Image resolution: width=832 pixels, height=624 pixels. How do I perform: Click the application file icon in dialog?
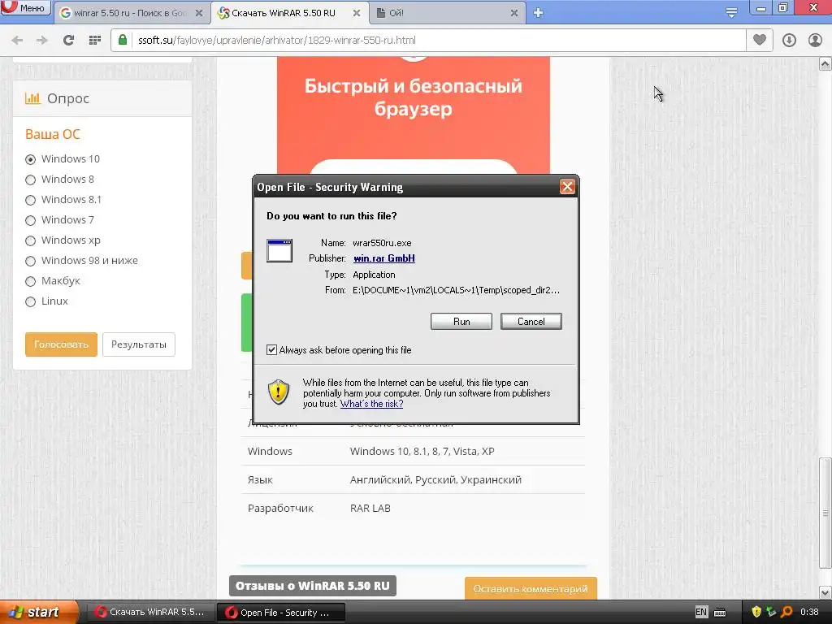pyautogui.click(x=279, y=250)
